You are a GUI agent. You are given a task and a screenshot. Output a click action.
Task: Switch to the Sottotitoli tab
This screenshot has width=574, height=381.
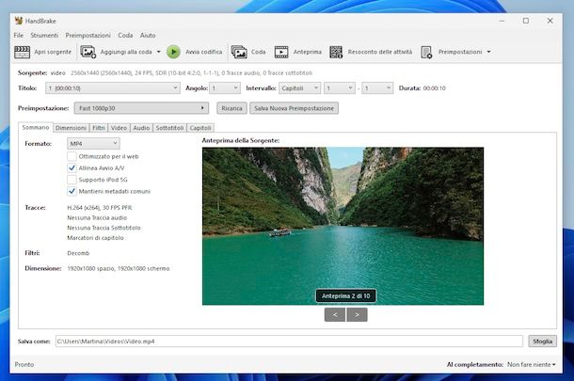pos(170,128)
